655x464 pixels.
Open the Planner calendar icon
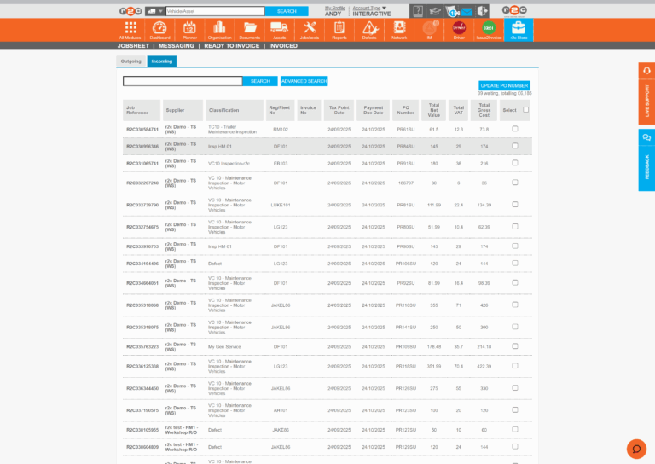pyautogui.click(x=189, y=30)
